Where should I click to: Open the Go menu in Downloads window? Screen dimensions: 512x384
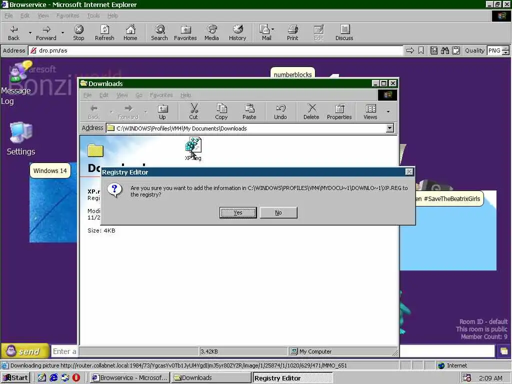[x=139, y=95]
